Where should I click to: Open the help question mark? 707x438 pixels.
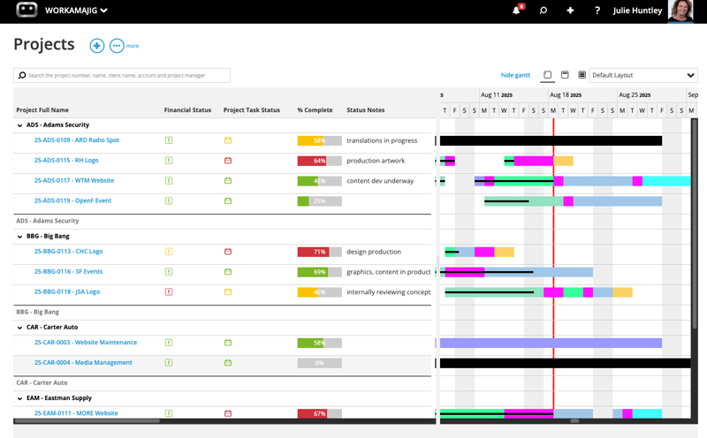pyautogui.click(x=597, y=11)
